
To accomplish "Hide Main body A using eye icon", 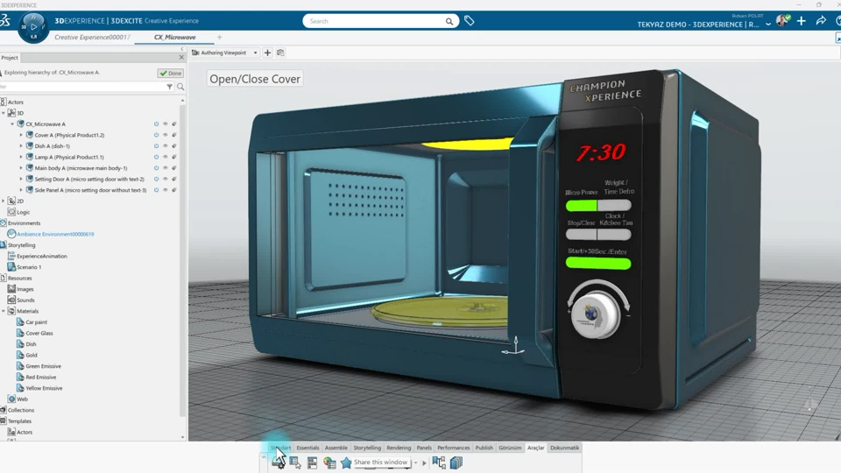I will [166, 168].
